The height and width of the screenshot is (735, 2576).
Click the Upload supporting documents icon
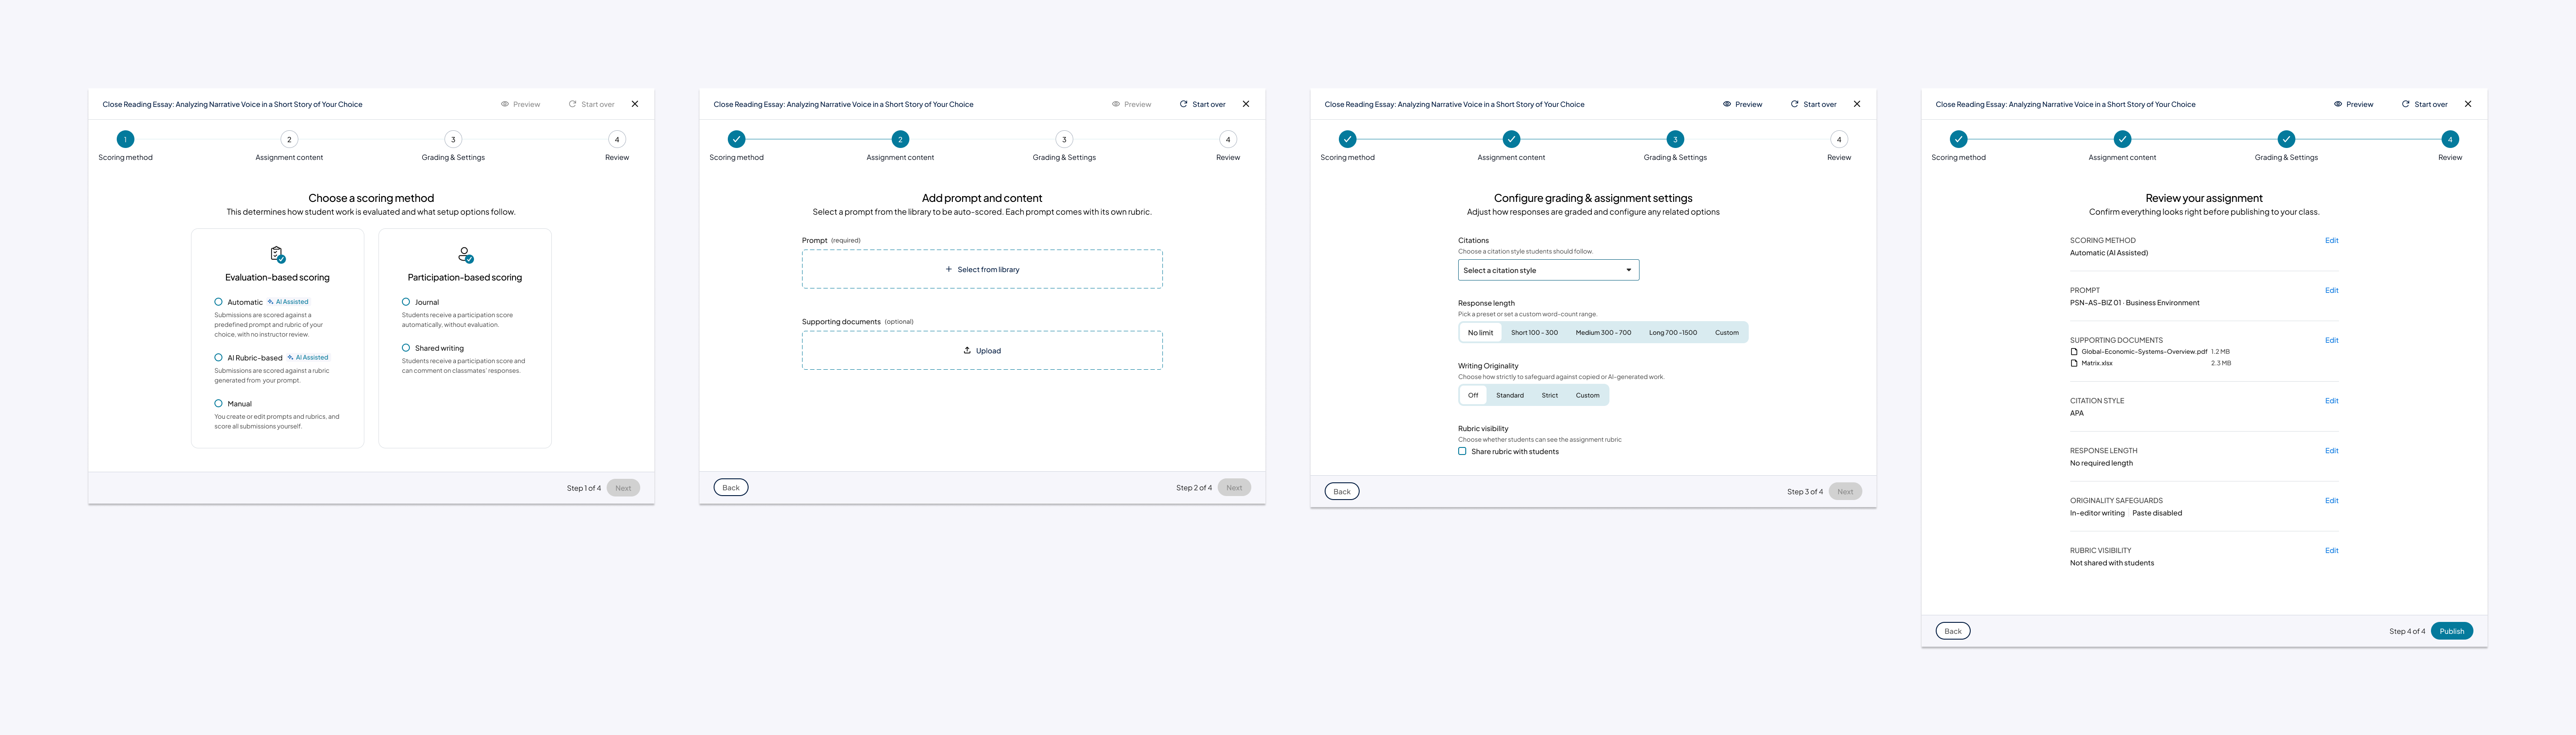pos(967,351)
